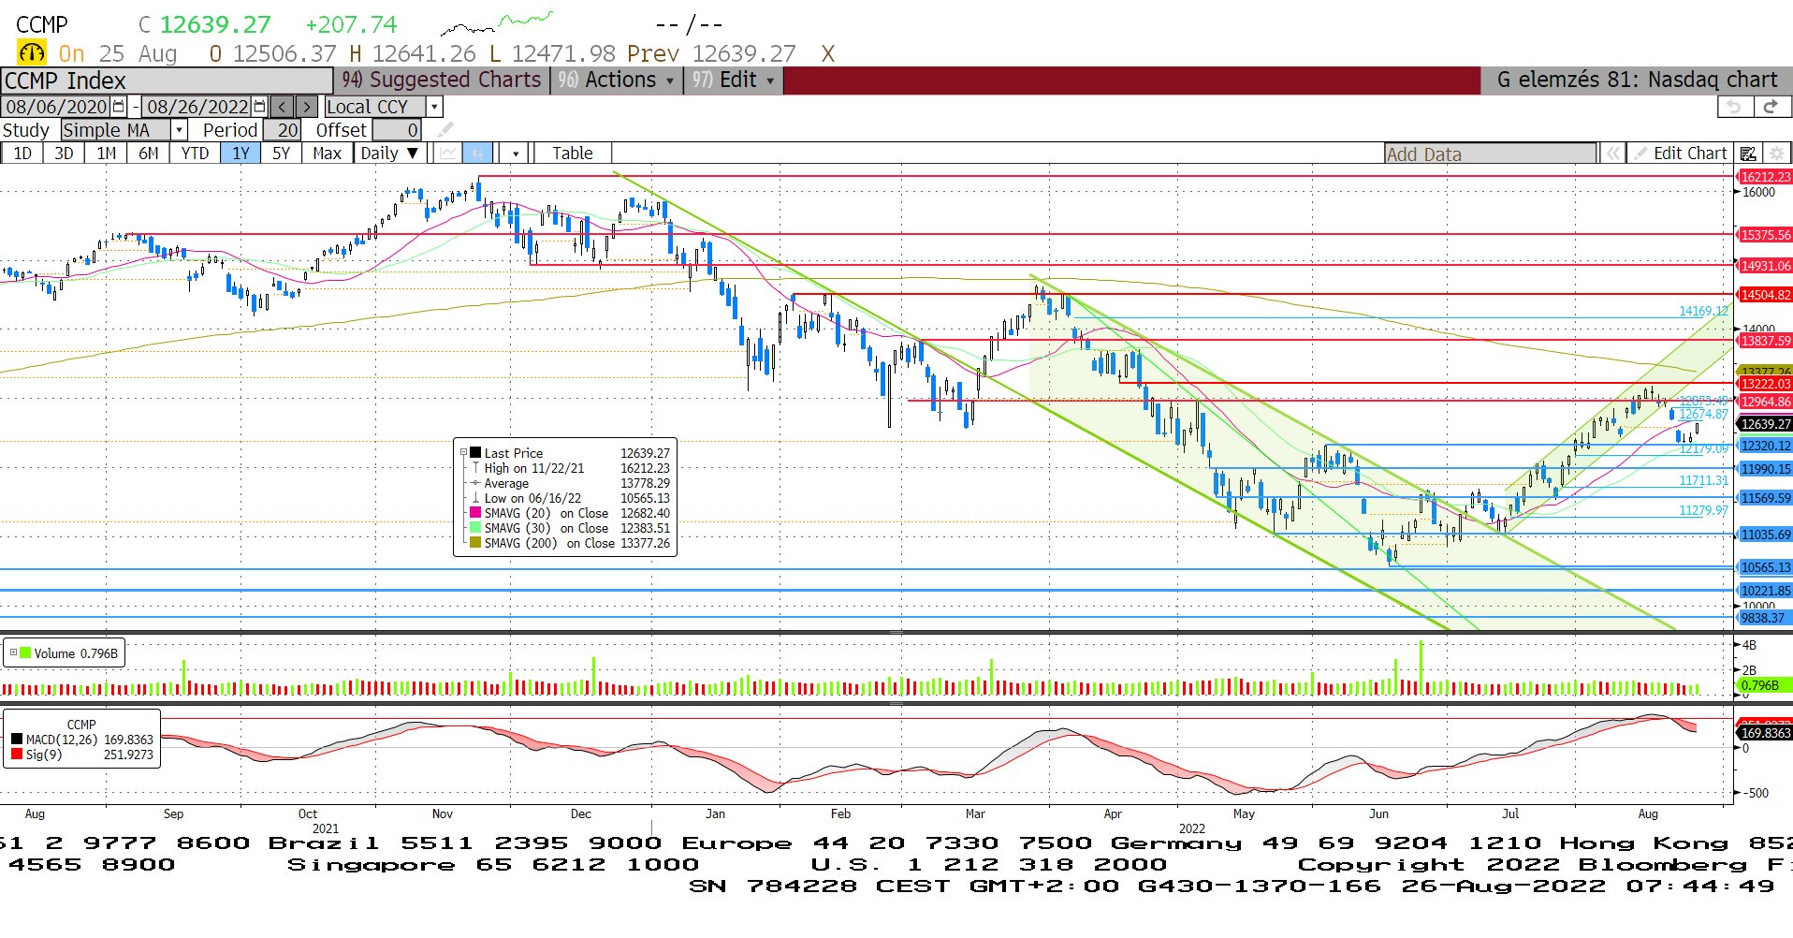
Task: Click the G elemzés 81 Nasdaq chart title
Action: point(1637,81)
